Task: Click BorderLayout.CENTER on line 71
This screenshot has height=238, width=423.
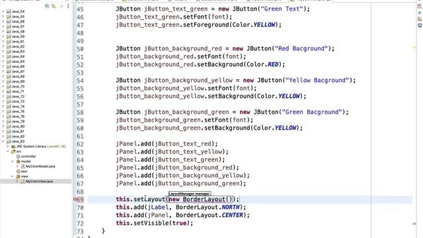Action: (x=210, y=215)
